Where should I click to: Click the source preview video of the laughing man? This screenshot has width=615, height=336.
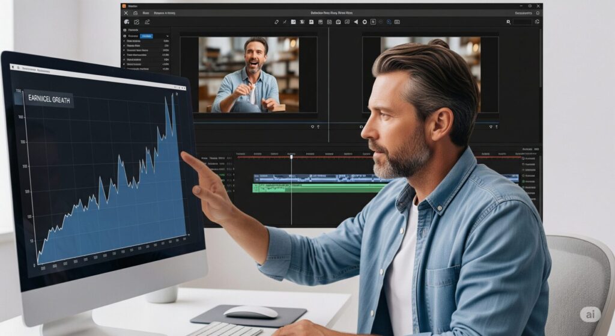coord(249,75)
